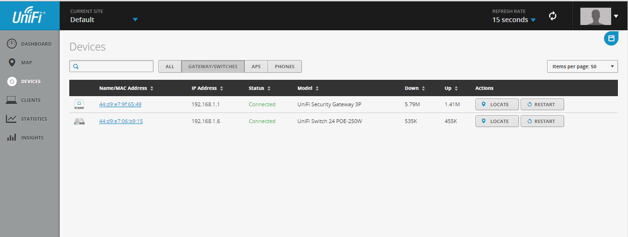Screen dimensions: 628x237
Task: Sort by Model column
Action: (308, 88)
